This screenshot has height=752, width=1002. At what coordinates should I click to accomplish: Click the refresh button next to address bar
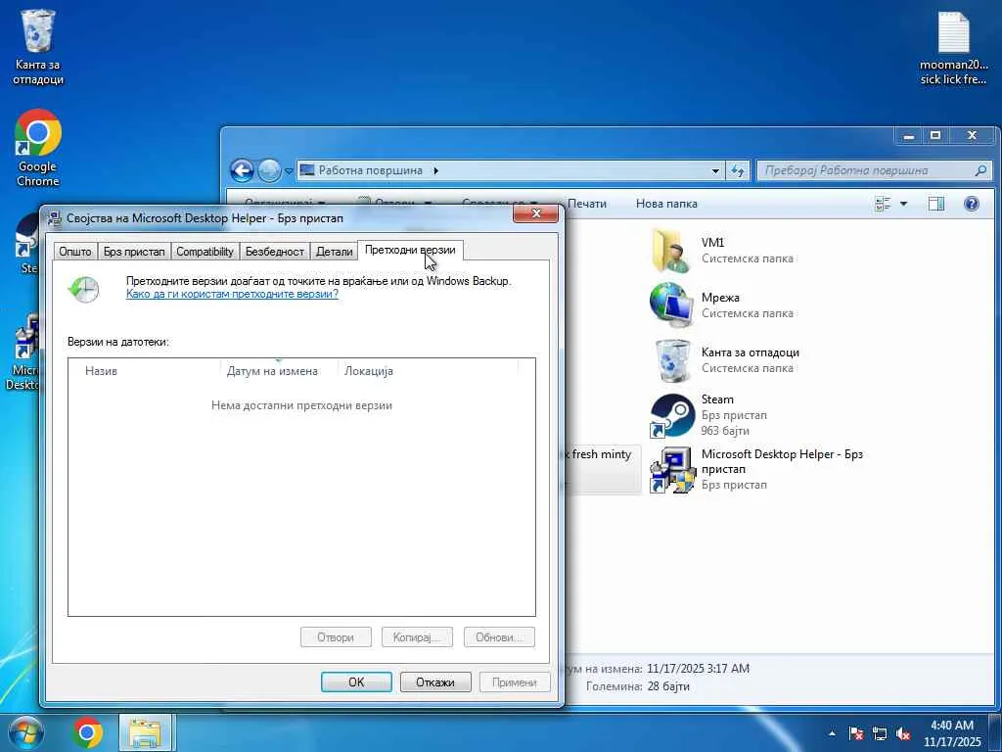tap(738, 170)
